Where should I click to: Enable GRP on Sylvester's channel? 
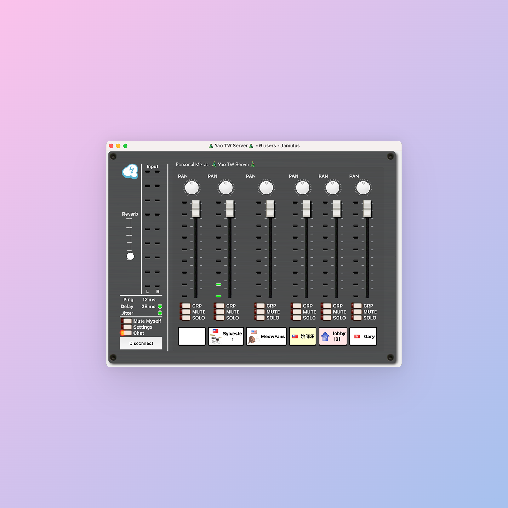220,306
